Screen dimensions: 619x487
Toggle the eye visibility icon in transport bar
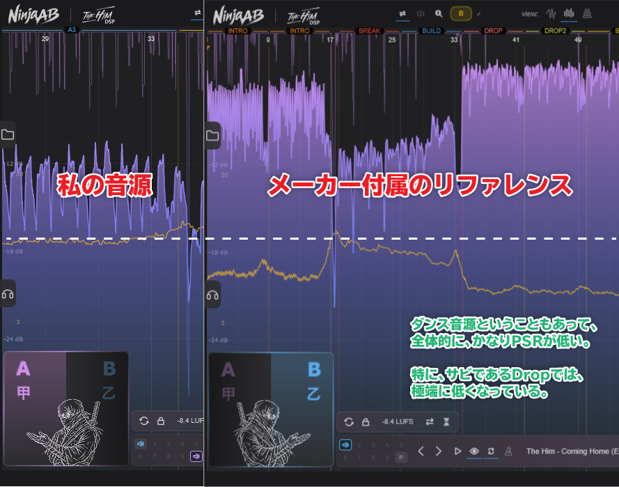point(474,451)
